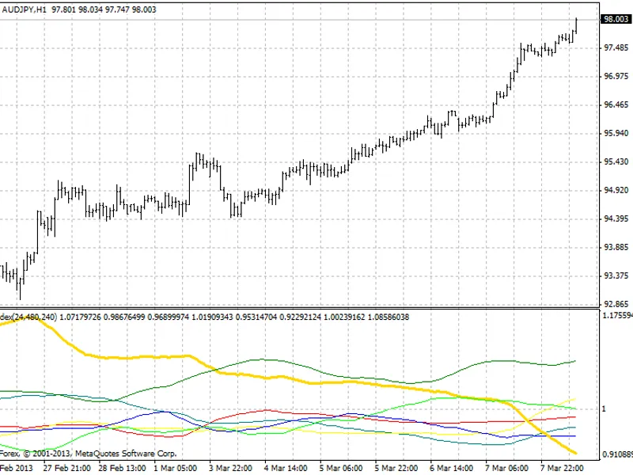Screen dimensions: 633x475
Task: Select the indicator value 1.07179726
Action: [x=81, y=317]
